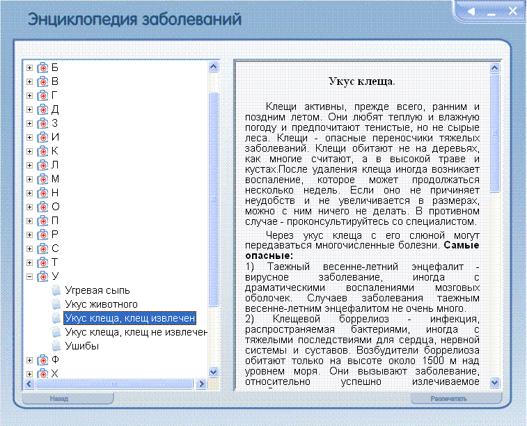This screenshot has width=527, height=426.
Task: Select the Укус клеща, клещ извлечен entry
Action: point(129,318)
